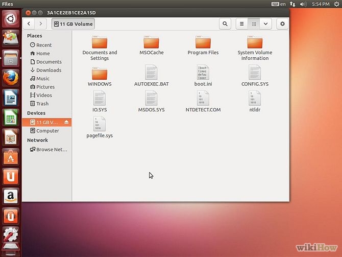This screenshot has height=257, width=342.
Task: Select the WINDOWS folder
Action: pyautogui.click(x=100, y=77)
